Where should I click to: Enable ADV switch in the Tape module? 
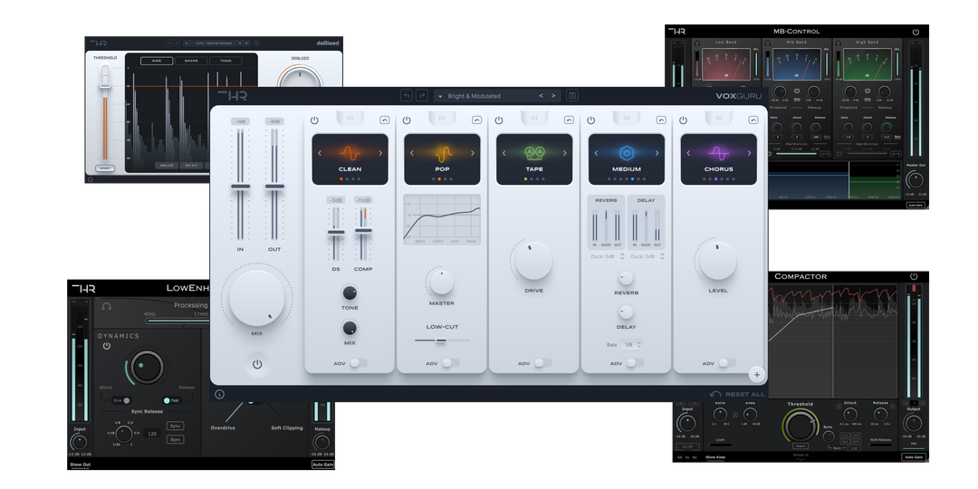click(x=542, y=363)
